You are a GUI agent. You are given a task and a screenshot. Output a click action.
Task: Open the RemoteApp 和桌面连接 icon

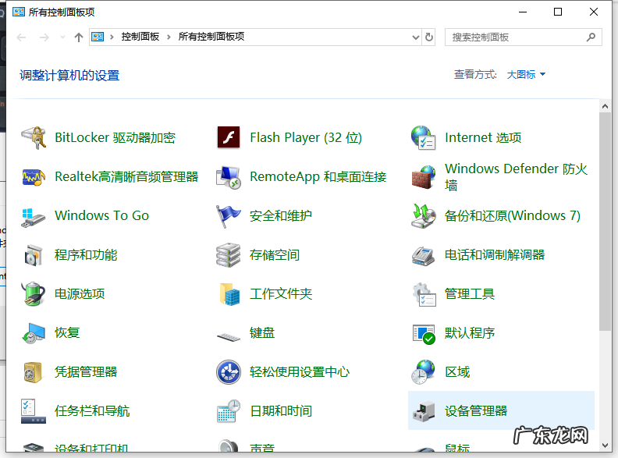[x=229, y=177]
